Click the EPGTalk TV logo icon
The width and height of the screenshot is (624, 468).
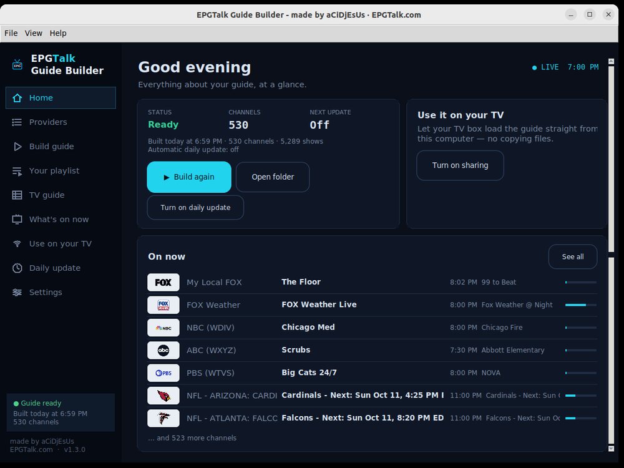pos(17,64)
